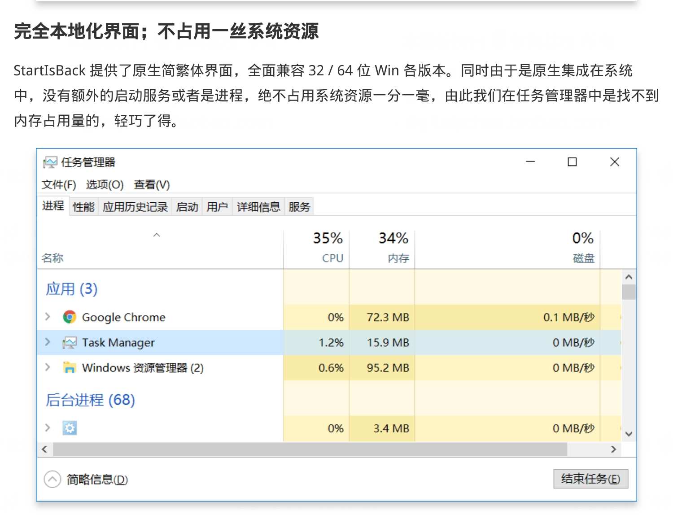The image size is (673, 515).
Task: Maximize the 任务管理器 window
Action: (572, 161)
